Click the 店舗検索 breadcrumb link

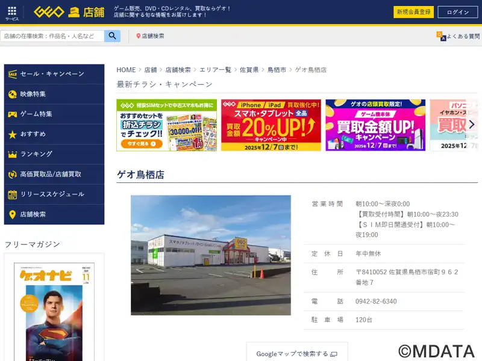(x=178, y=70)
